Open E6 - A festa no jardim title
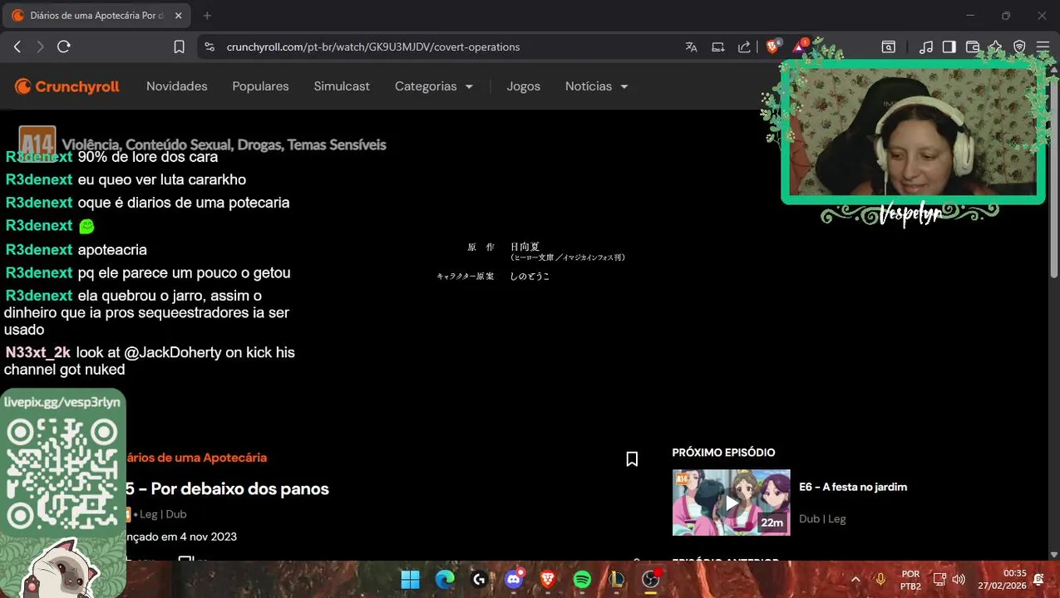Viewport: 1060px width, 598px height. pos(853,488)
